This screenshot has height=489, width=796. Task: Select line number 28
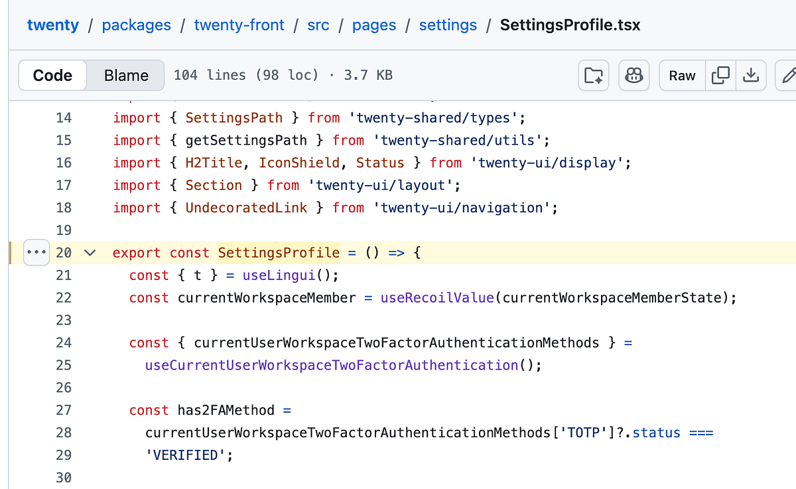pos(64,433)
